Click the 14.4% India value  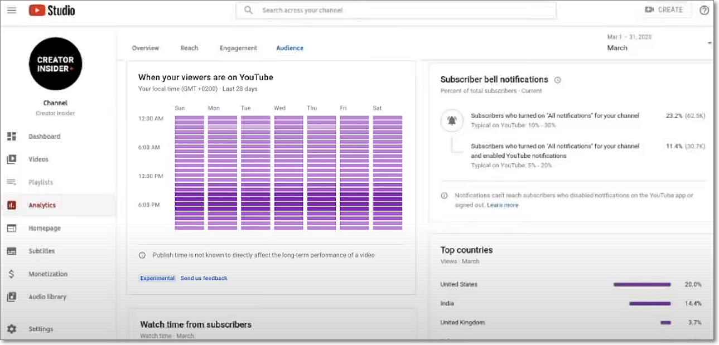[x=693, y=304]
